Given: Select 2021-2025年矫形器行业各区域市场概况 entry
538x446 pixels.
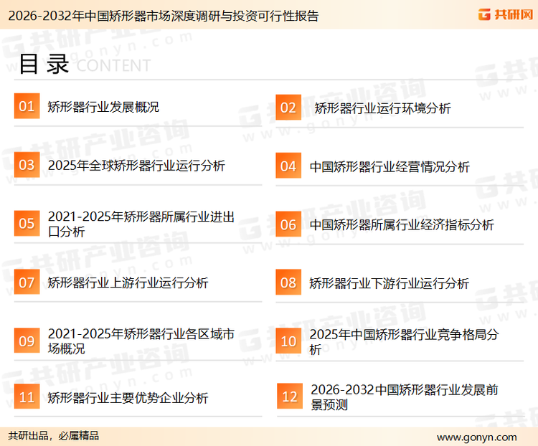Looking at the screenshot, I should click(x=141, y=341).
